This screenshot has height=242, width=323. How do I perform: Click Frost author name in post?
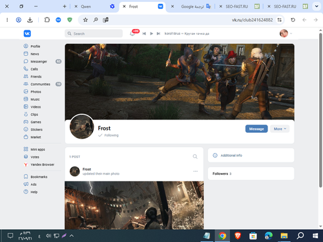click(x=87, y=169)
